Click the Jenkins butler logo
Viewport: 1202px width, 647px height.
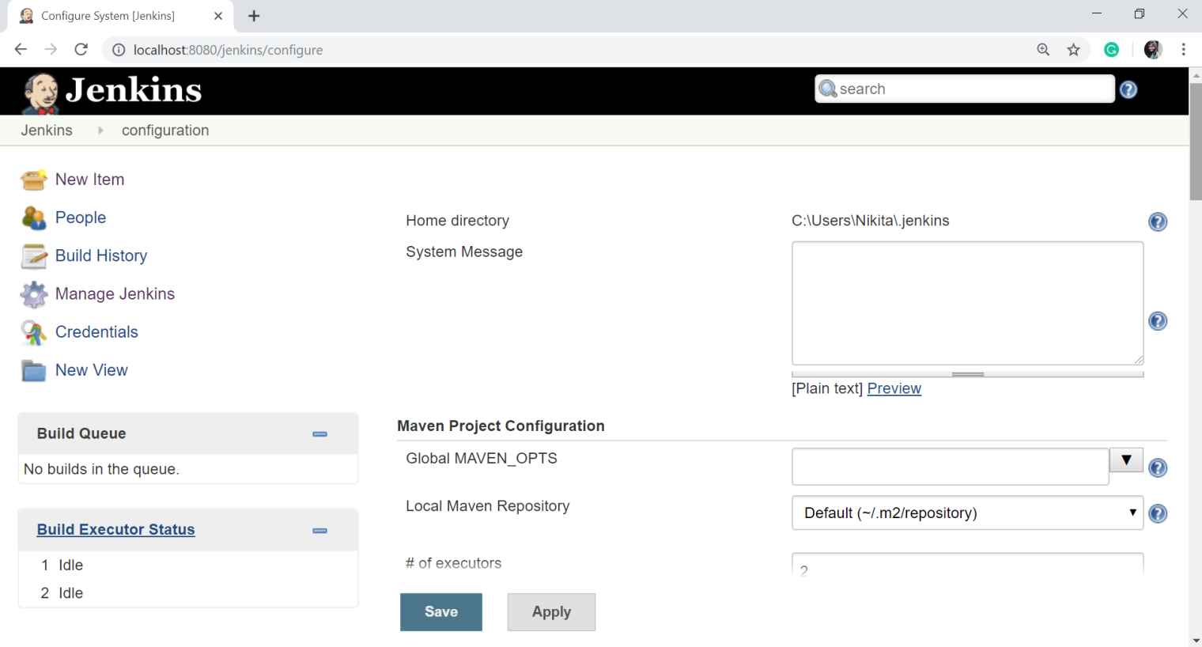(x=40, y=93)
